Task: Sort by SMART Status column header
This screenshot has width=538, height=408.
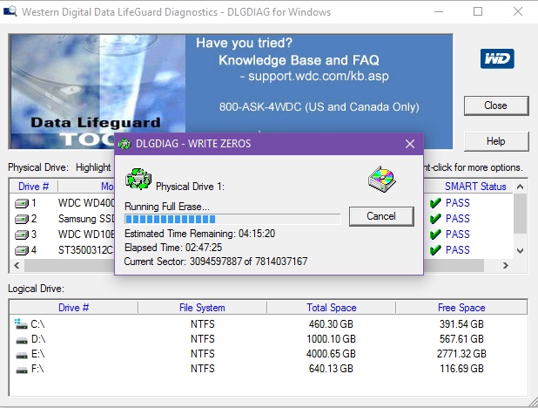Action: click(x=474, y=187)
